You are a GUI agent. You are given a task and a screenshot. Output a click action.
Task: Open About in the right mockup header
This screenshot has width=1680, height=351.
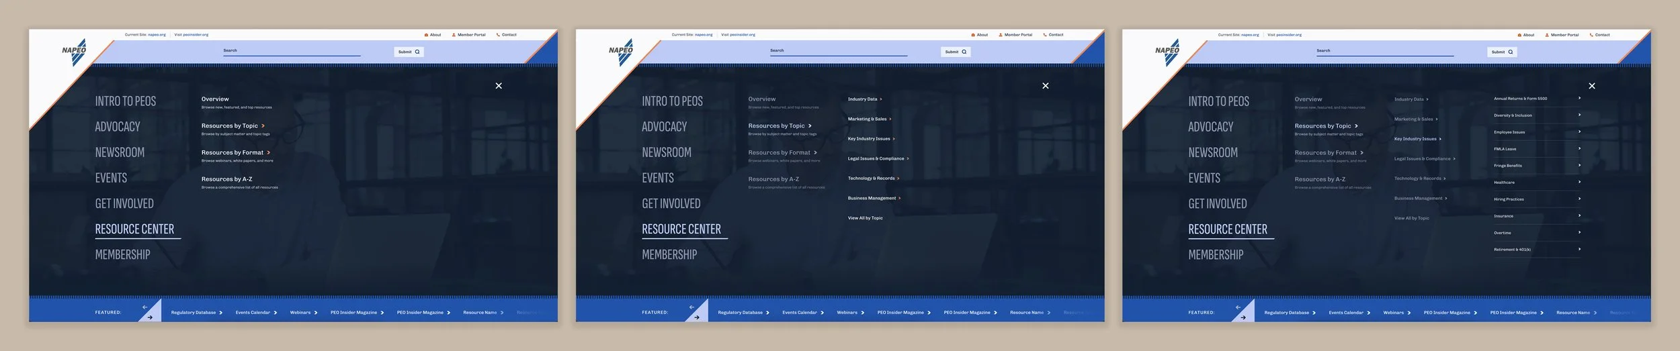pos(1526,35)
